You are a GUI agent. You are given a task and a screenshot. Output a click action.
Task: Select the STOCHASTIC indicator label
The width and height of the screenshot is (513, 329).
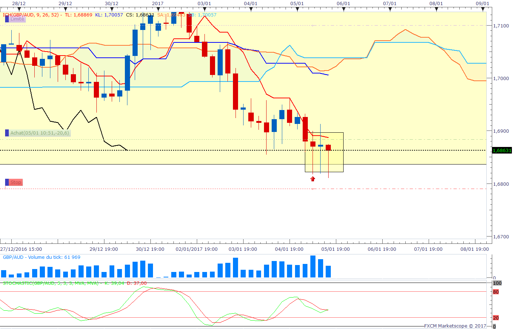(x=51, y=283)
